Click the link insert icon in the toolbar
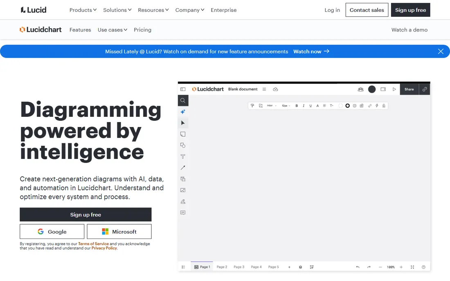 point(370,106)
